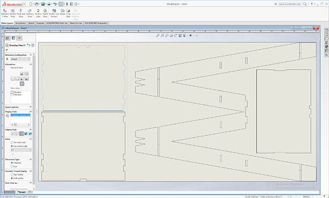This screenshot has width=329, height=198.
Task: Choose Draft quality thread display
Action: pyautogui.click(x=12, y=178)
